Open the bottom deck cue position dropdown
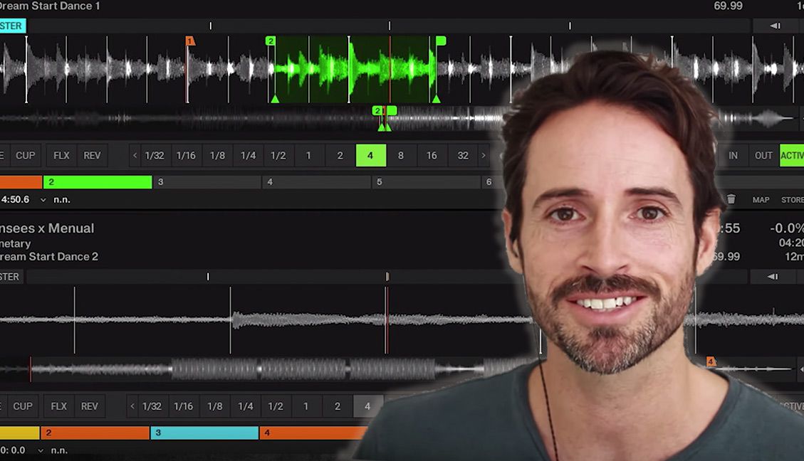The height and width of the screenshot is (461, 804). [40, 450]
